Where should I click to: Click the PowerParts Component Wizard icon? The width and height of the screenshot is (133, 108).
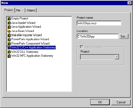tap(9, 43)
